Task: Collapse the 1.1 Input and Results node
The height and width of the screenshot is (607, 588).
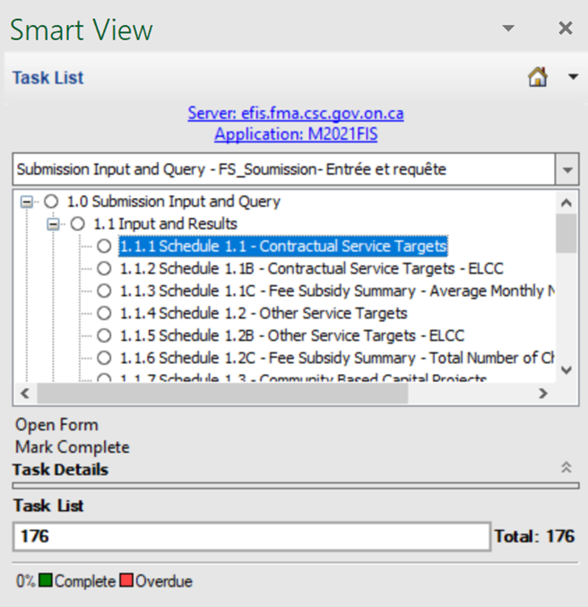Action: (53, 223)
